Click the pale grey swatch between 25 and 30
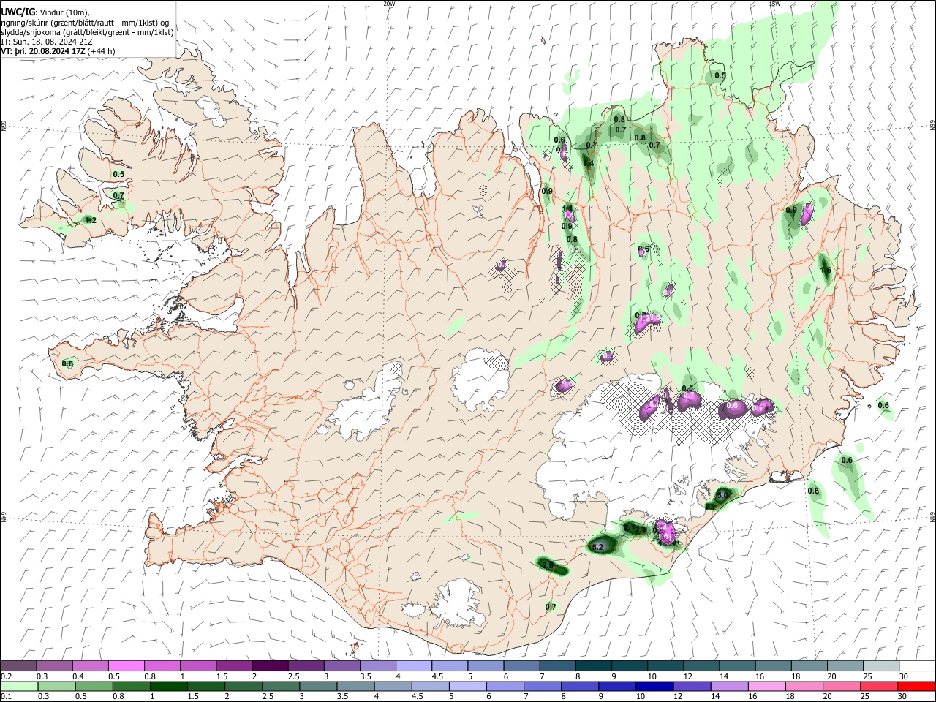 (880, 666)
